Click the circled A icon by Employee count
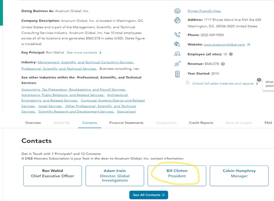Screen dimensions: 274x201 [x=231, y=54]
